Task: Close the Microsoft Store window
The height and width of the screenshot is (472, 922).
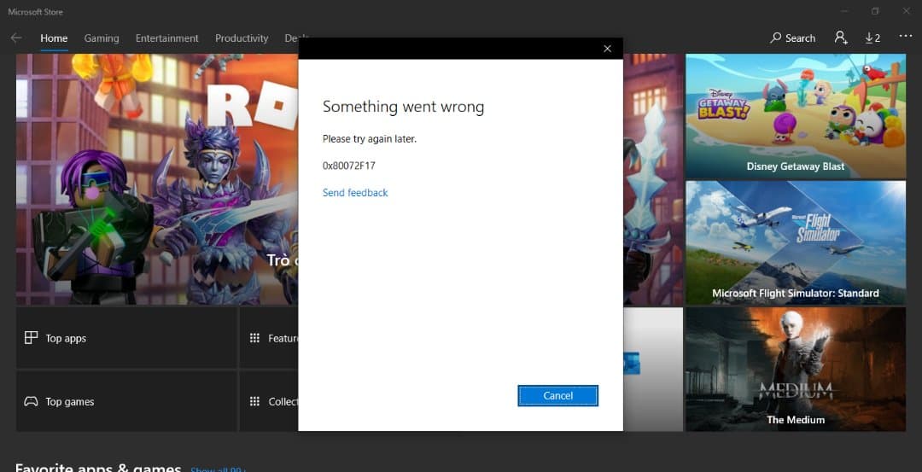Action: tap(906, 11)
